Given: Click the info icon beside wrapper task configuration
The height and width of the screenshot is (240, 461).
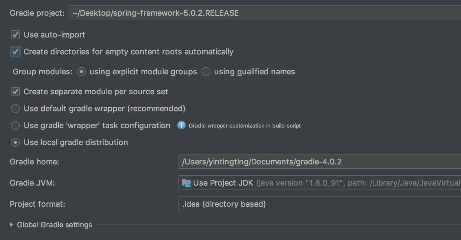Looking at the screenshot, I should click(181, 125).
